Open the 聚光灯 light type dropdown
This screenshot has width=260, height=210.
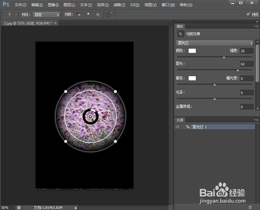(x=215, y=43)
